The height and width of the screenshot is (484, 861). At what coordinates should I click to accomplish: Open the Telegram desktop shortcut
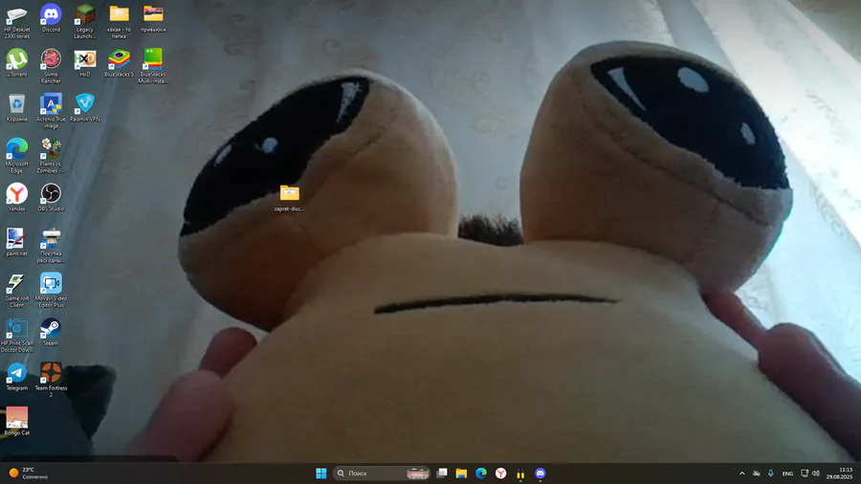[x=17, y=377]
